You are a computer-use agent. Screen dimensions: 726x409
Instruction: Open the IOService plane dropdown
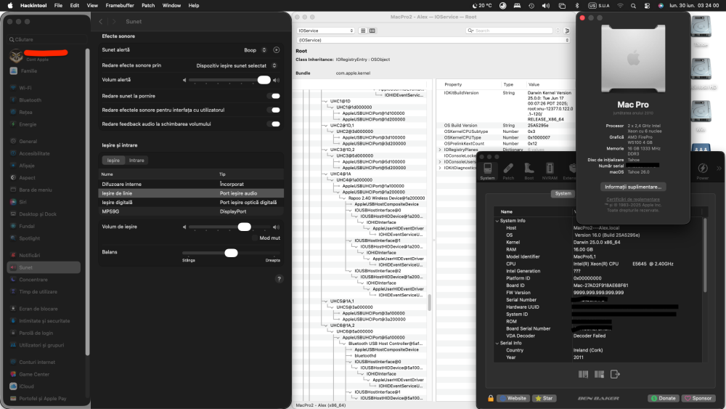(x=325, y=31)
